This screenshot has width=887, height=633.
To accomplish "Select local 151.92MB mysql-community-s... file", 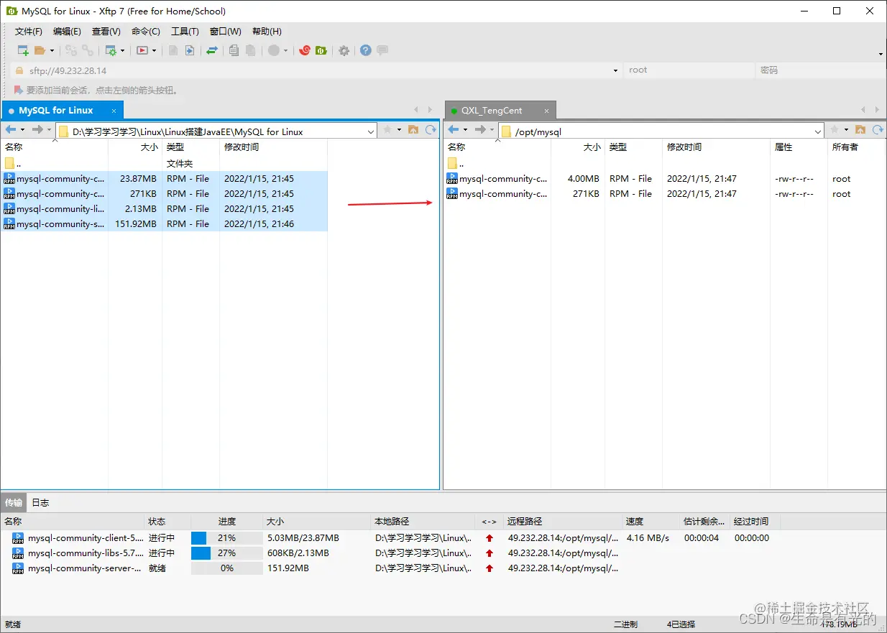I will pyautogui.click(x=164, y=223).
